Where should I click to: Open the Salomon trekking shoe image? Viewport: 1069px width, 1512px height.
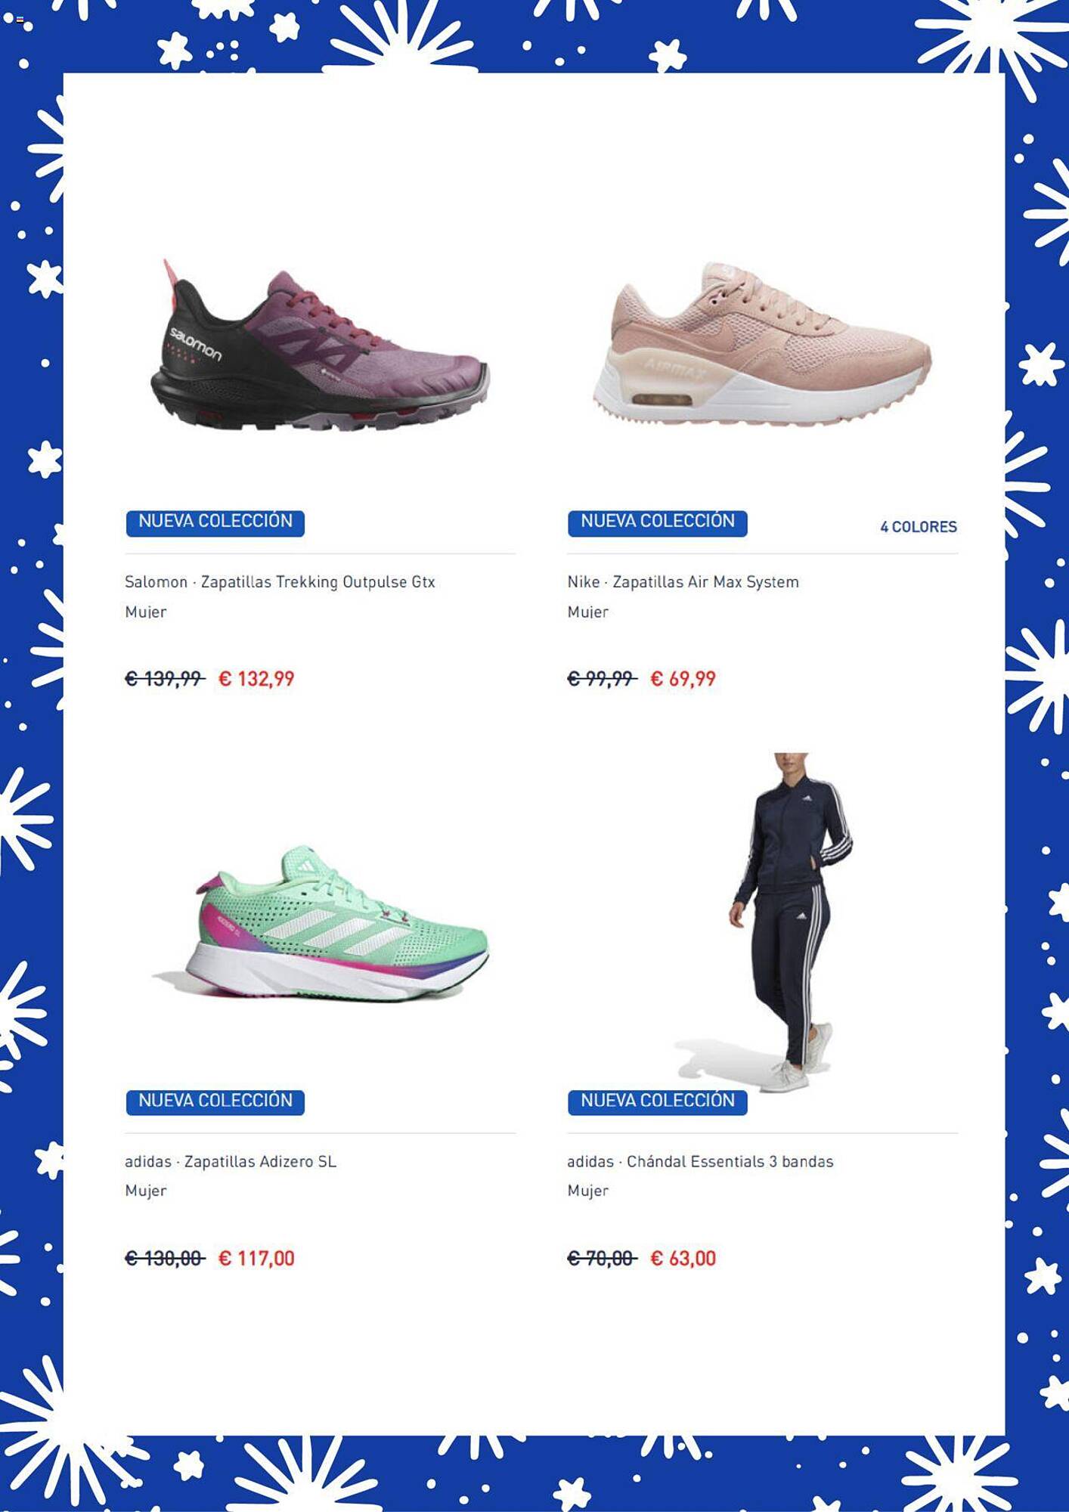[x=320, y=345]
